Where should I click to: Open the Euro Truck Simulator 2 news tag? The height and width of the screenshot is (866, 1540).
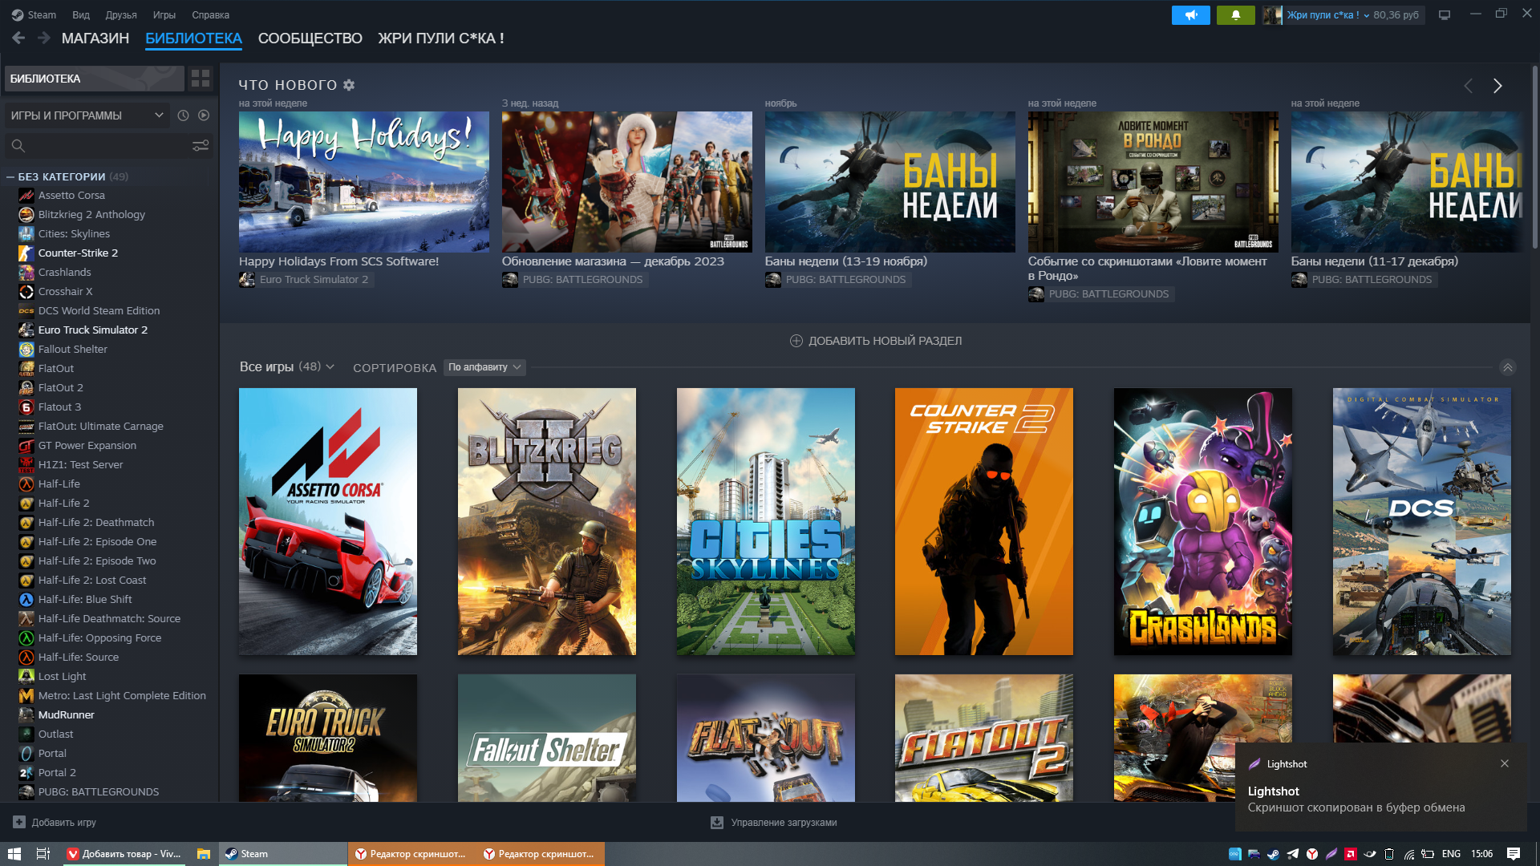point(305,279)
